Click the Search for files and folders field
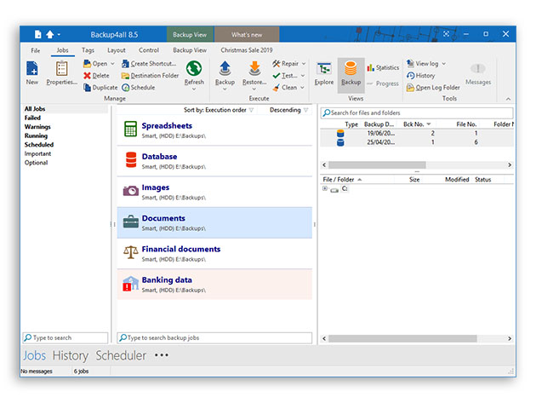Viewport: 536px width, 403px height. click(417, 112)
